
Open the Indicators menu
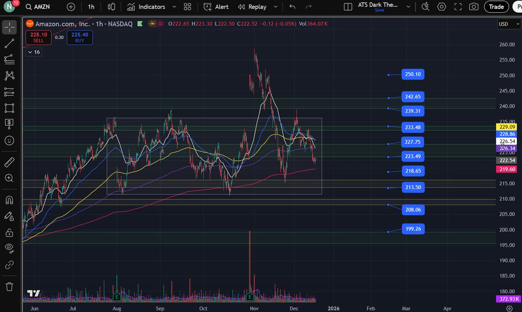[x=146, y=7]
